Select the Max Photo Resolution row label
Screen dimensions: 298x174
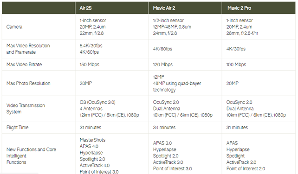click(28, 83)
